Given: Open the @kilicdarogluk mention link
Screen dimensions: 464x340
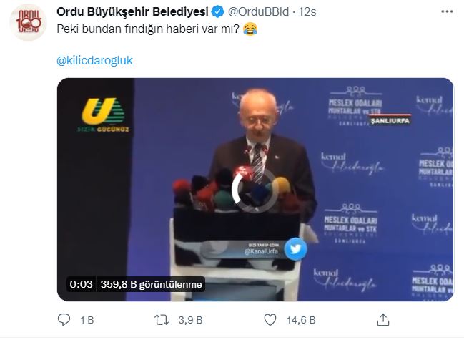Looking at the screenshot, I should (x=94, y=60).
